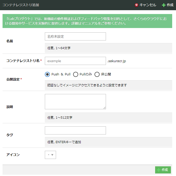Click the plus icon on bottom 作成 button
176x176 pixels.
pos(159,170)
